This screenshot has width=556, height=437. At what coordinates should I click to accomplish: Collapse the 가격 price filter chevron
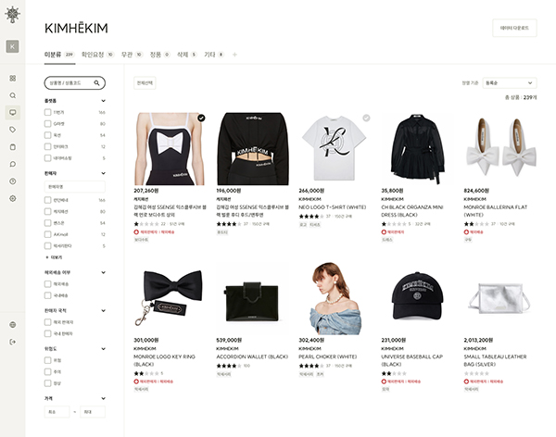click(x=103, y=398)
